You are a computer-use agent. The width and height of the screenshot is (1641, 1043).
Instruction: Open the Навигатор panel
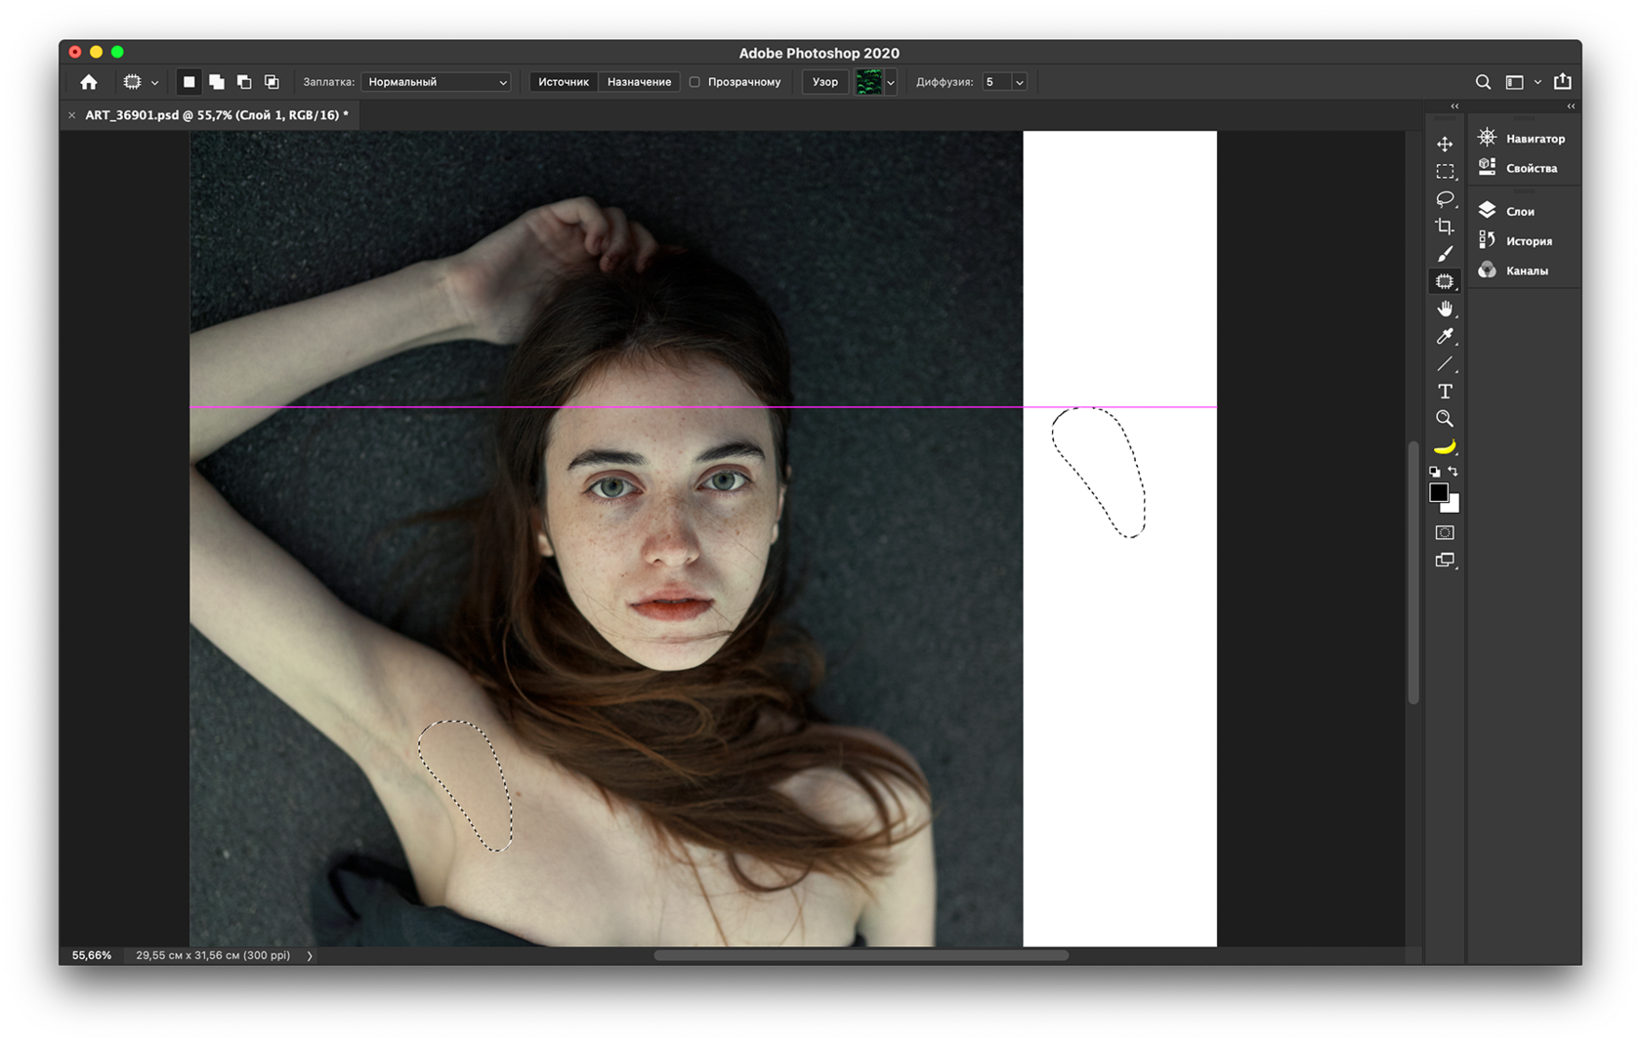click(x=1522, y=139)
